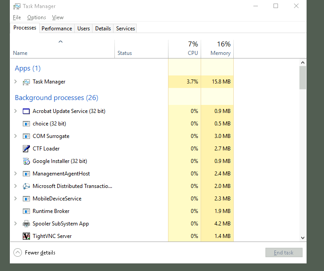The height and width of the screenshot is (271, 324).
Task: Click the MobileDeviceService icon
Action: 26,199
